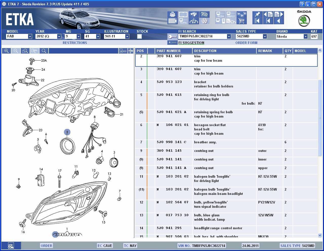Open the parts list icon under printer
The height and width of the screenshot is (251, 324).
coord(172,21)
